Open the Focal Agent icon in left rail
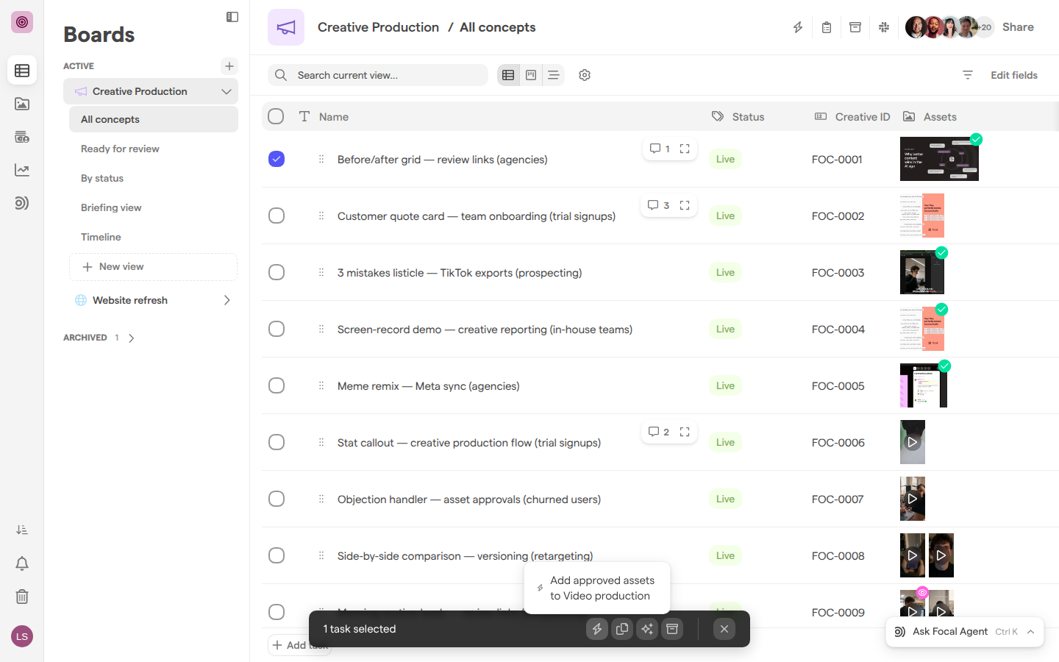Screen dimensions: 1059x662 coord(22,203)
